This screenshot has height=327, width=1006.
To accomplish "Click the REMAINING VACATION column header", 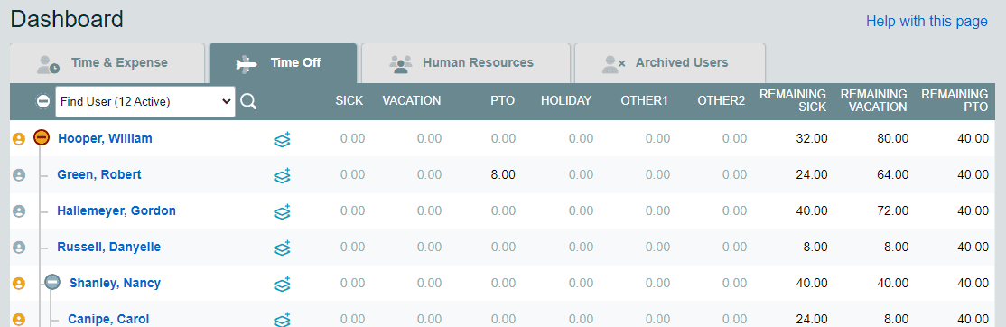I will coord(874,100).
